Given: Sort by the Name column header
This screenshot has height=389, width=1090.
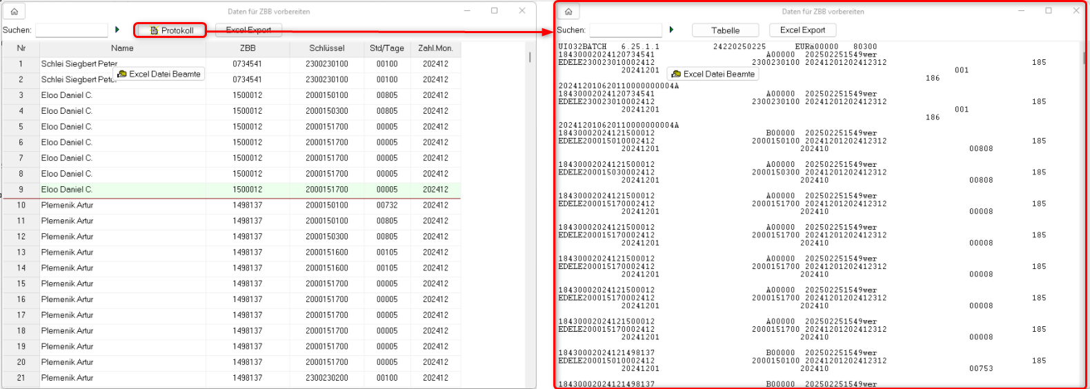Looking at the screenshot, I should [x=122, y=48].
